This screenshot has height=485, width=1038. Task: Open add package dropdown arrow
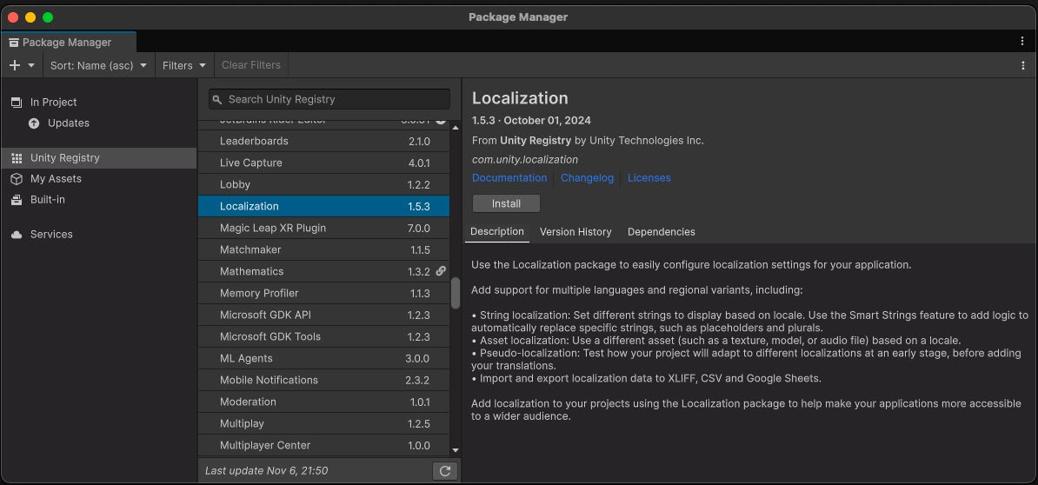point(31,65)
